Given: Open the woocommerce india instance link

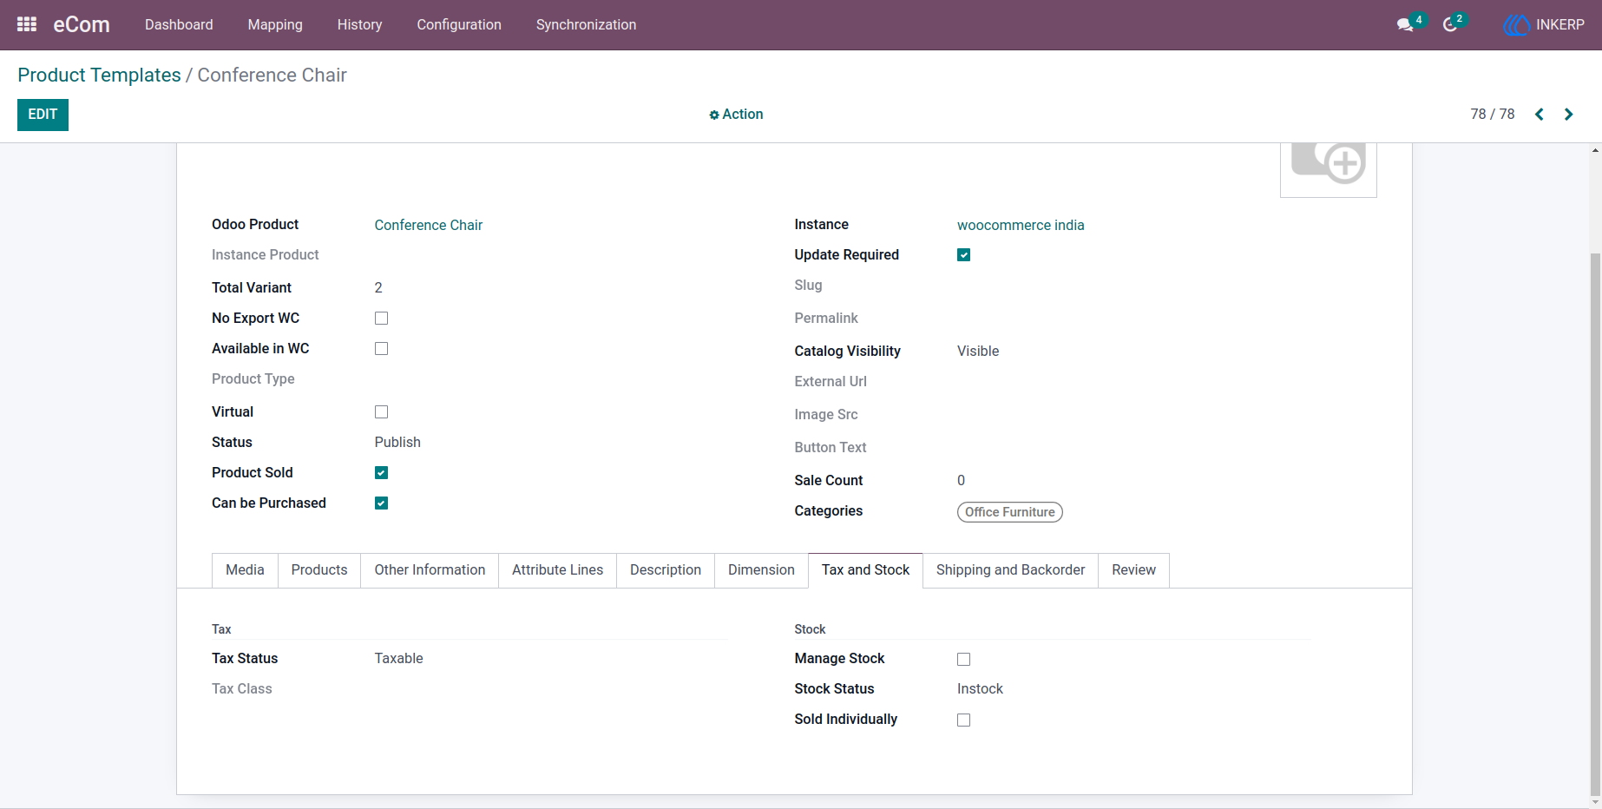Looking at the screenshot, I should 1021,226.
